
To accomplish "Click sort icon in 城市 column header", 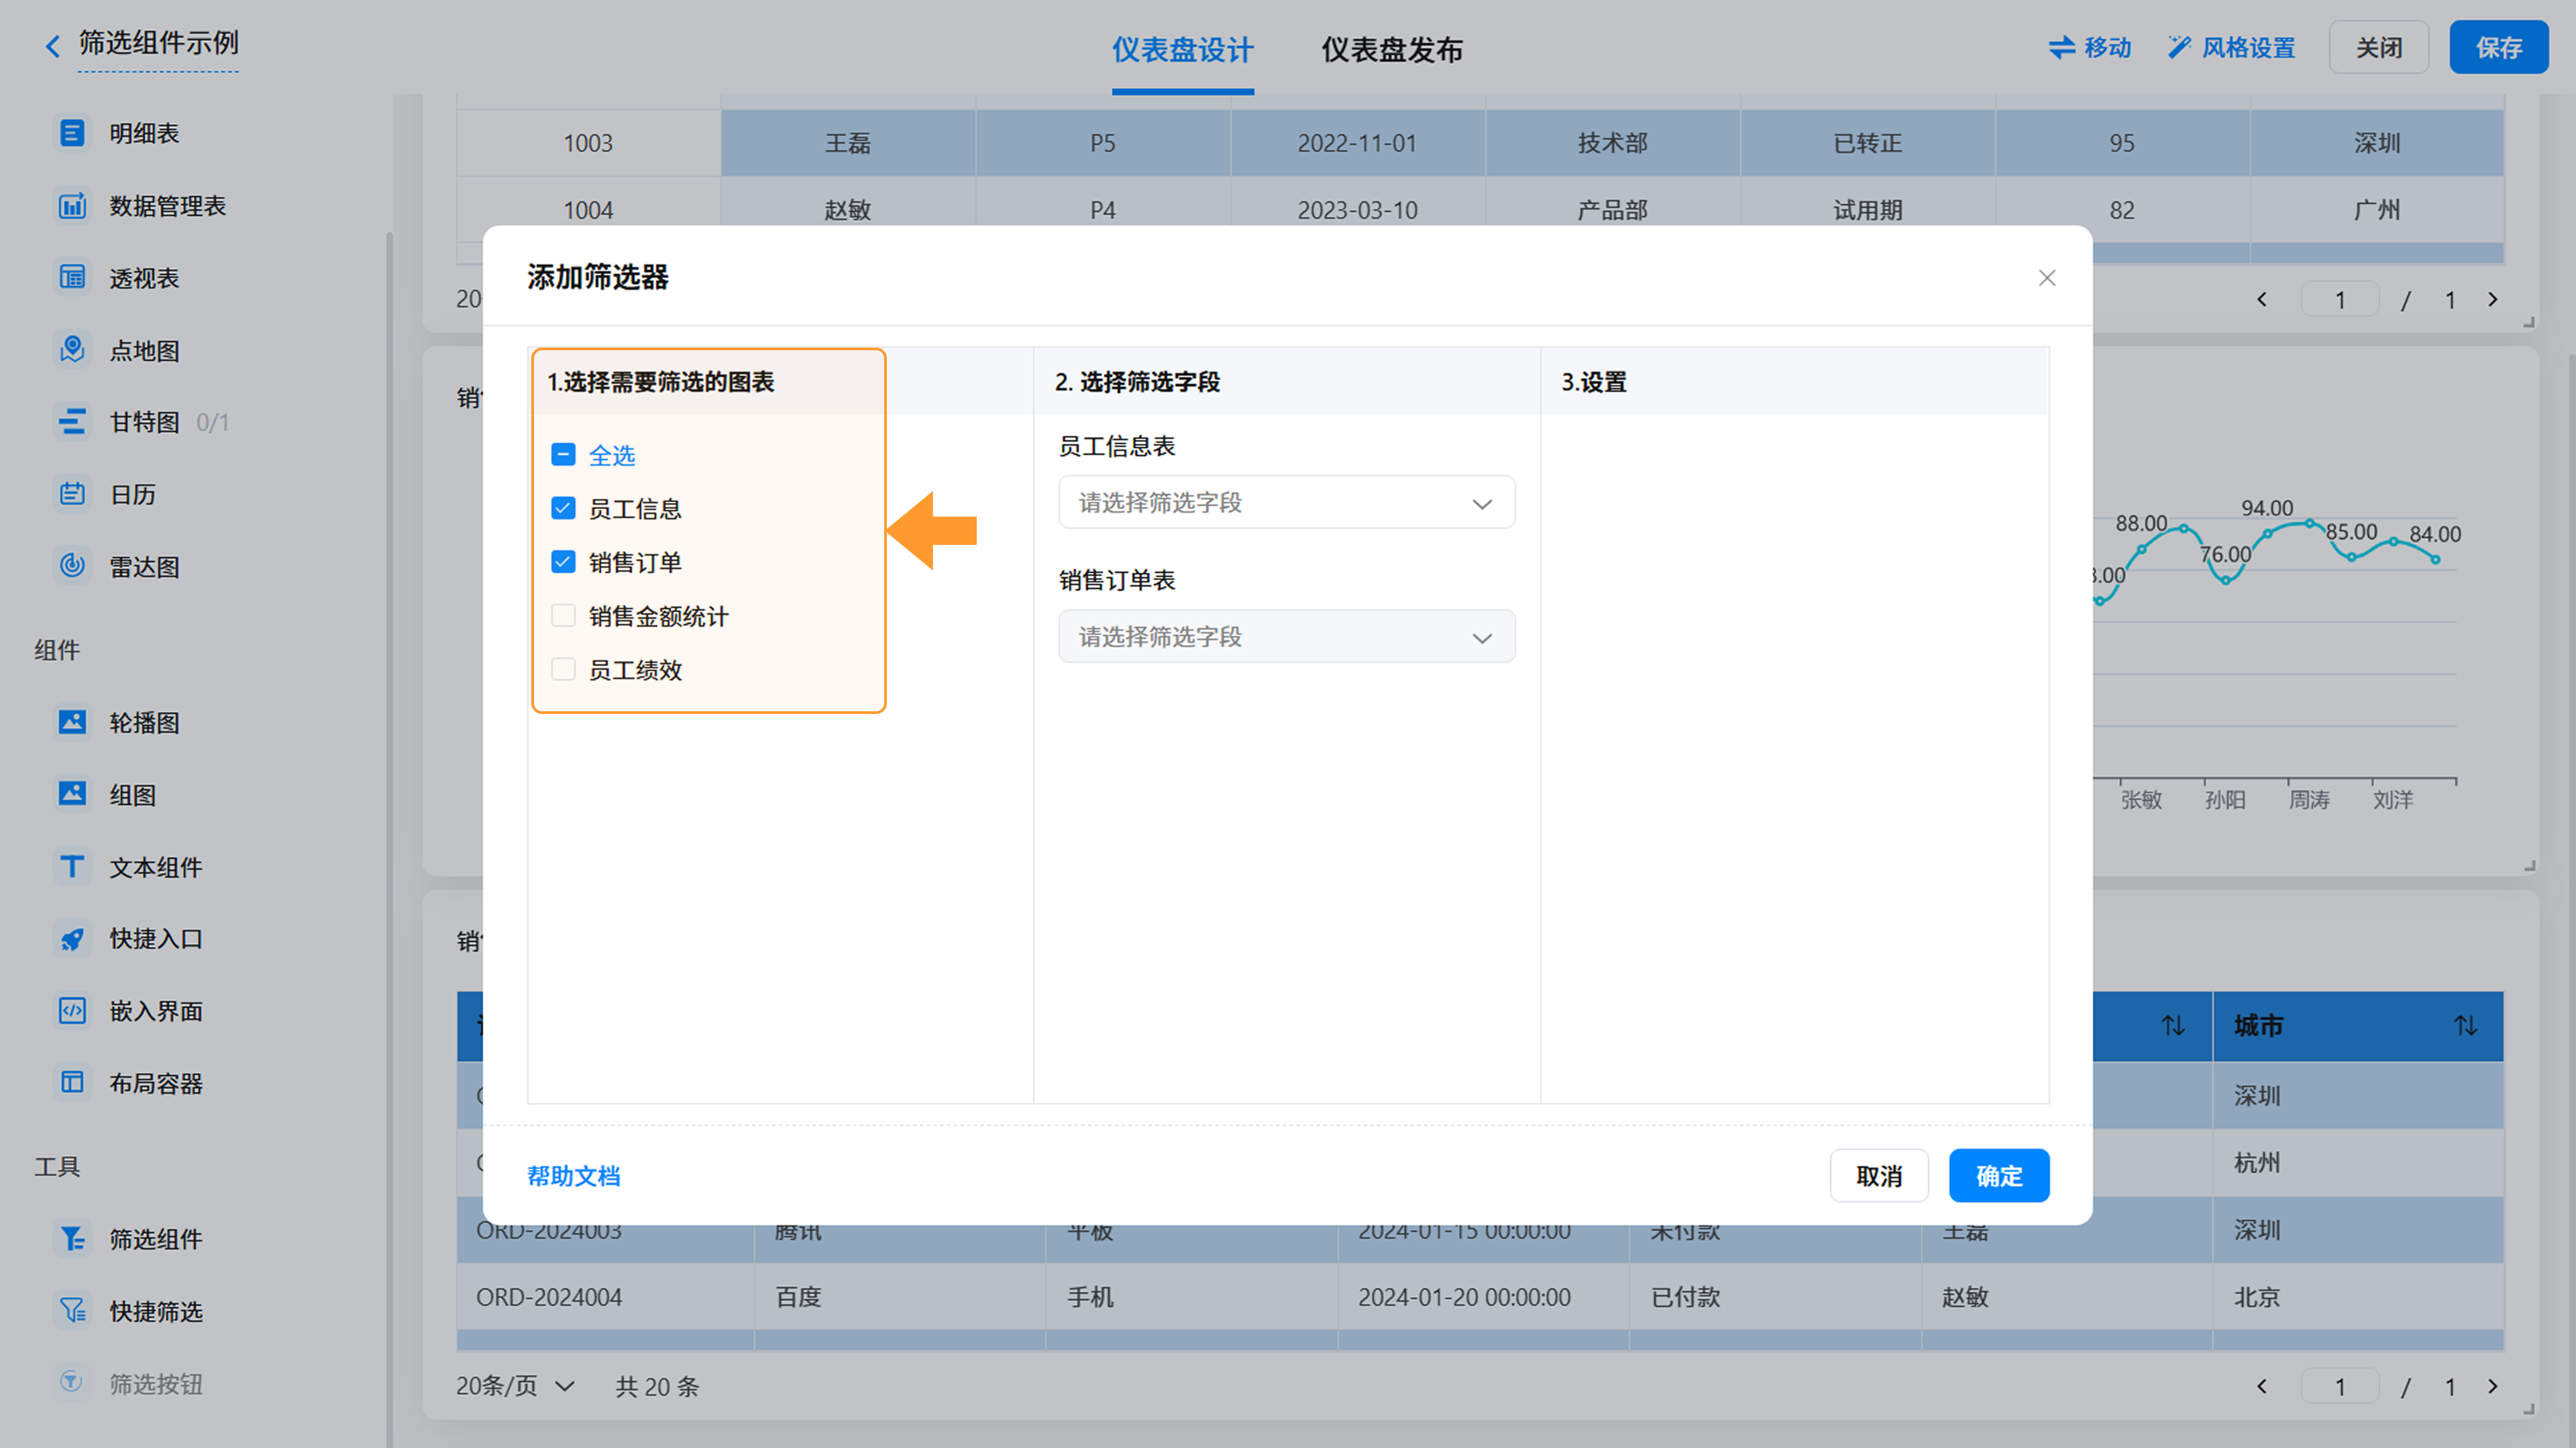I will [x=2465, y=1025].
